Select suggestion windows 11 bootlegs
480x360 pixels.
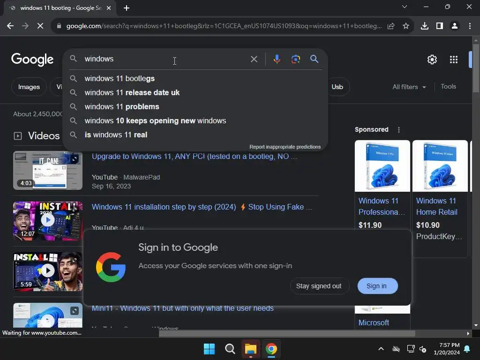195,79
